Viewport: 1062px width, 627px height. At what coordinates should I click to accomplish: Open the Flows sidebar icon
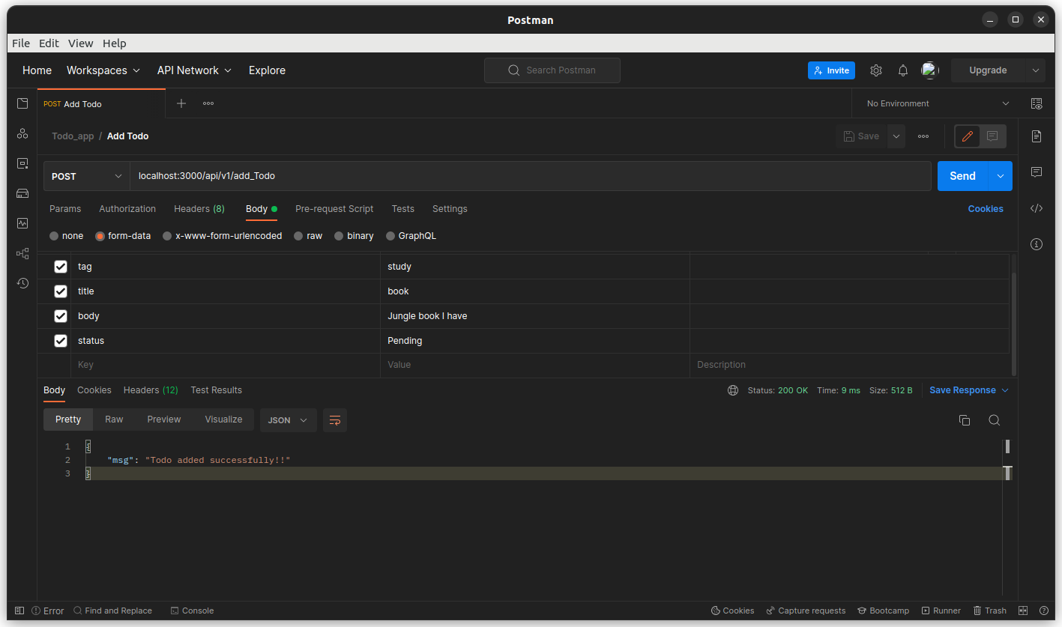pos(22,253)
